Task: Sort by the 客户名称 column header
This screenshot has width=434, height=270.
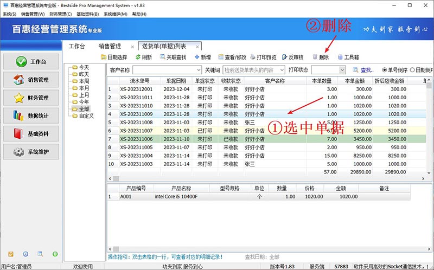Action: (x=275, y=81)
